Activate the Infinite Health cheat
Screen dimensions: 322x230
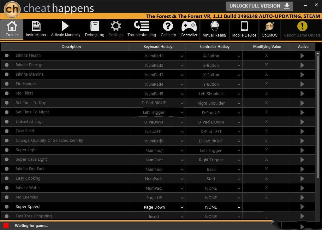point(302,55)
